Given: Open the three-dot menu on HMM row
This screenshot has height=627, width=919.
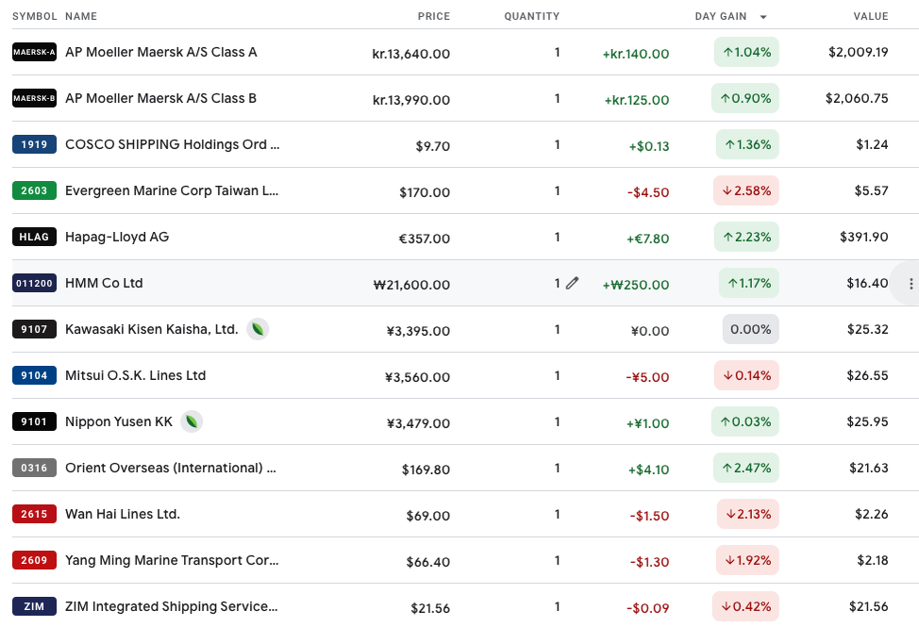Looking at the screenshot, I should pos(911,284).
